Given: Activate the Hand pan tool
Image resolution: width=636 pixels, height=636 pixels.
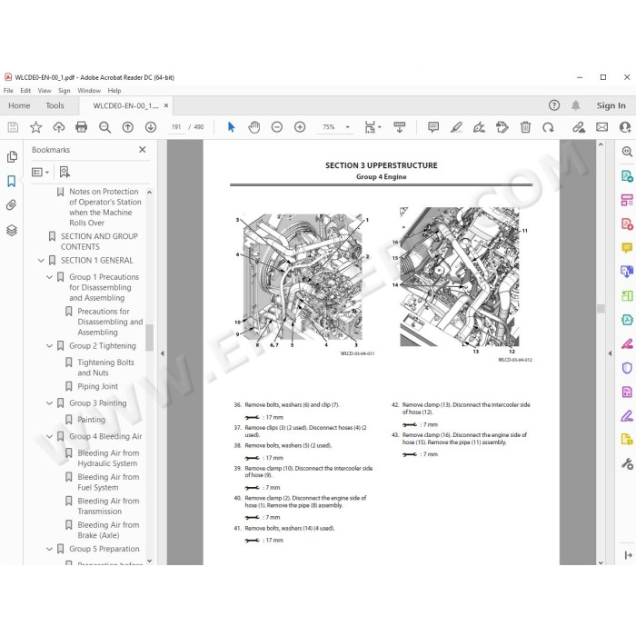Looking at the screenshot, I should click(x=253, y=127).
